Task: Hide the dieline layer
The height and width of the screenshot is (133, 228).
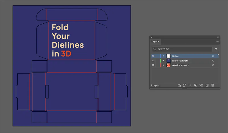Action: pos(153,56)
